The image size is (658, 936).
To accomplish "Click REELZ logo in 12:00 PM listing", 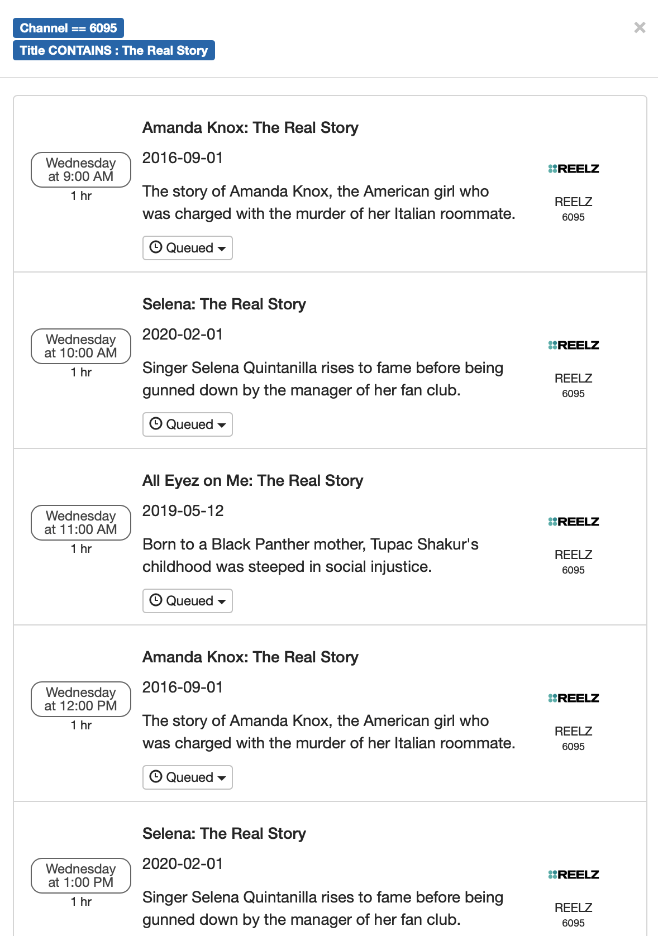I will (x=573, y=698).
